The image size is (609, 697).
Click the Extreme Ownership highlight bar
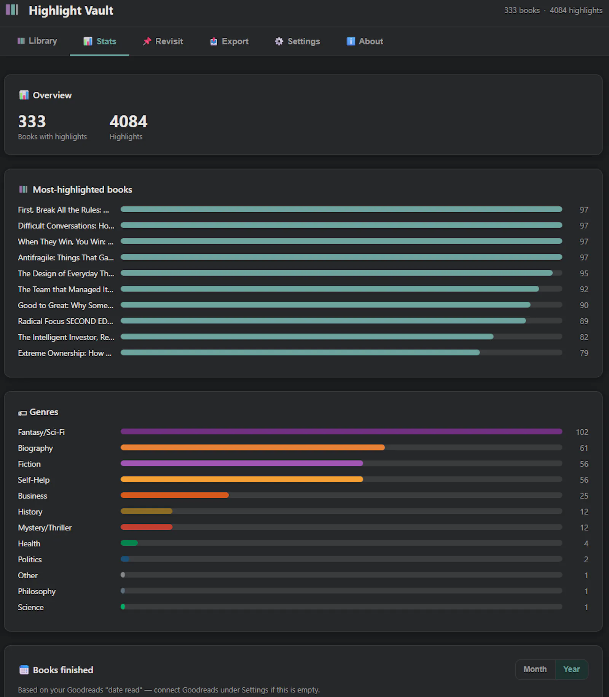point(300,352)
